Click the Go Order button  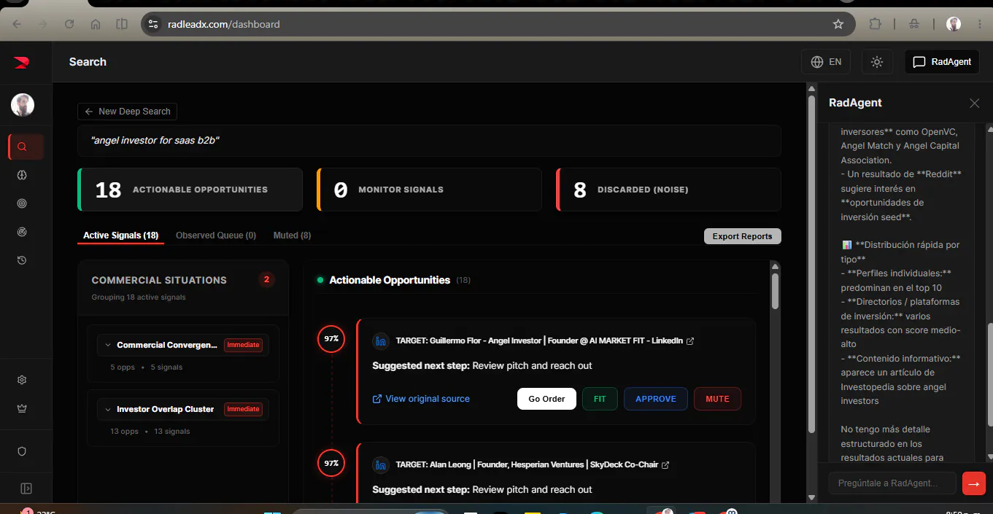point(546,399)
